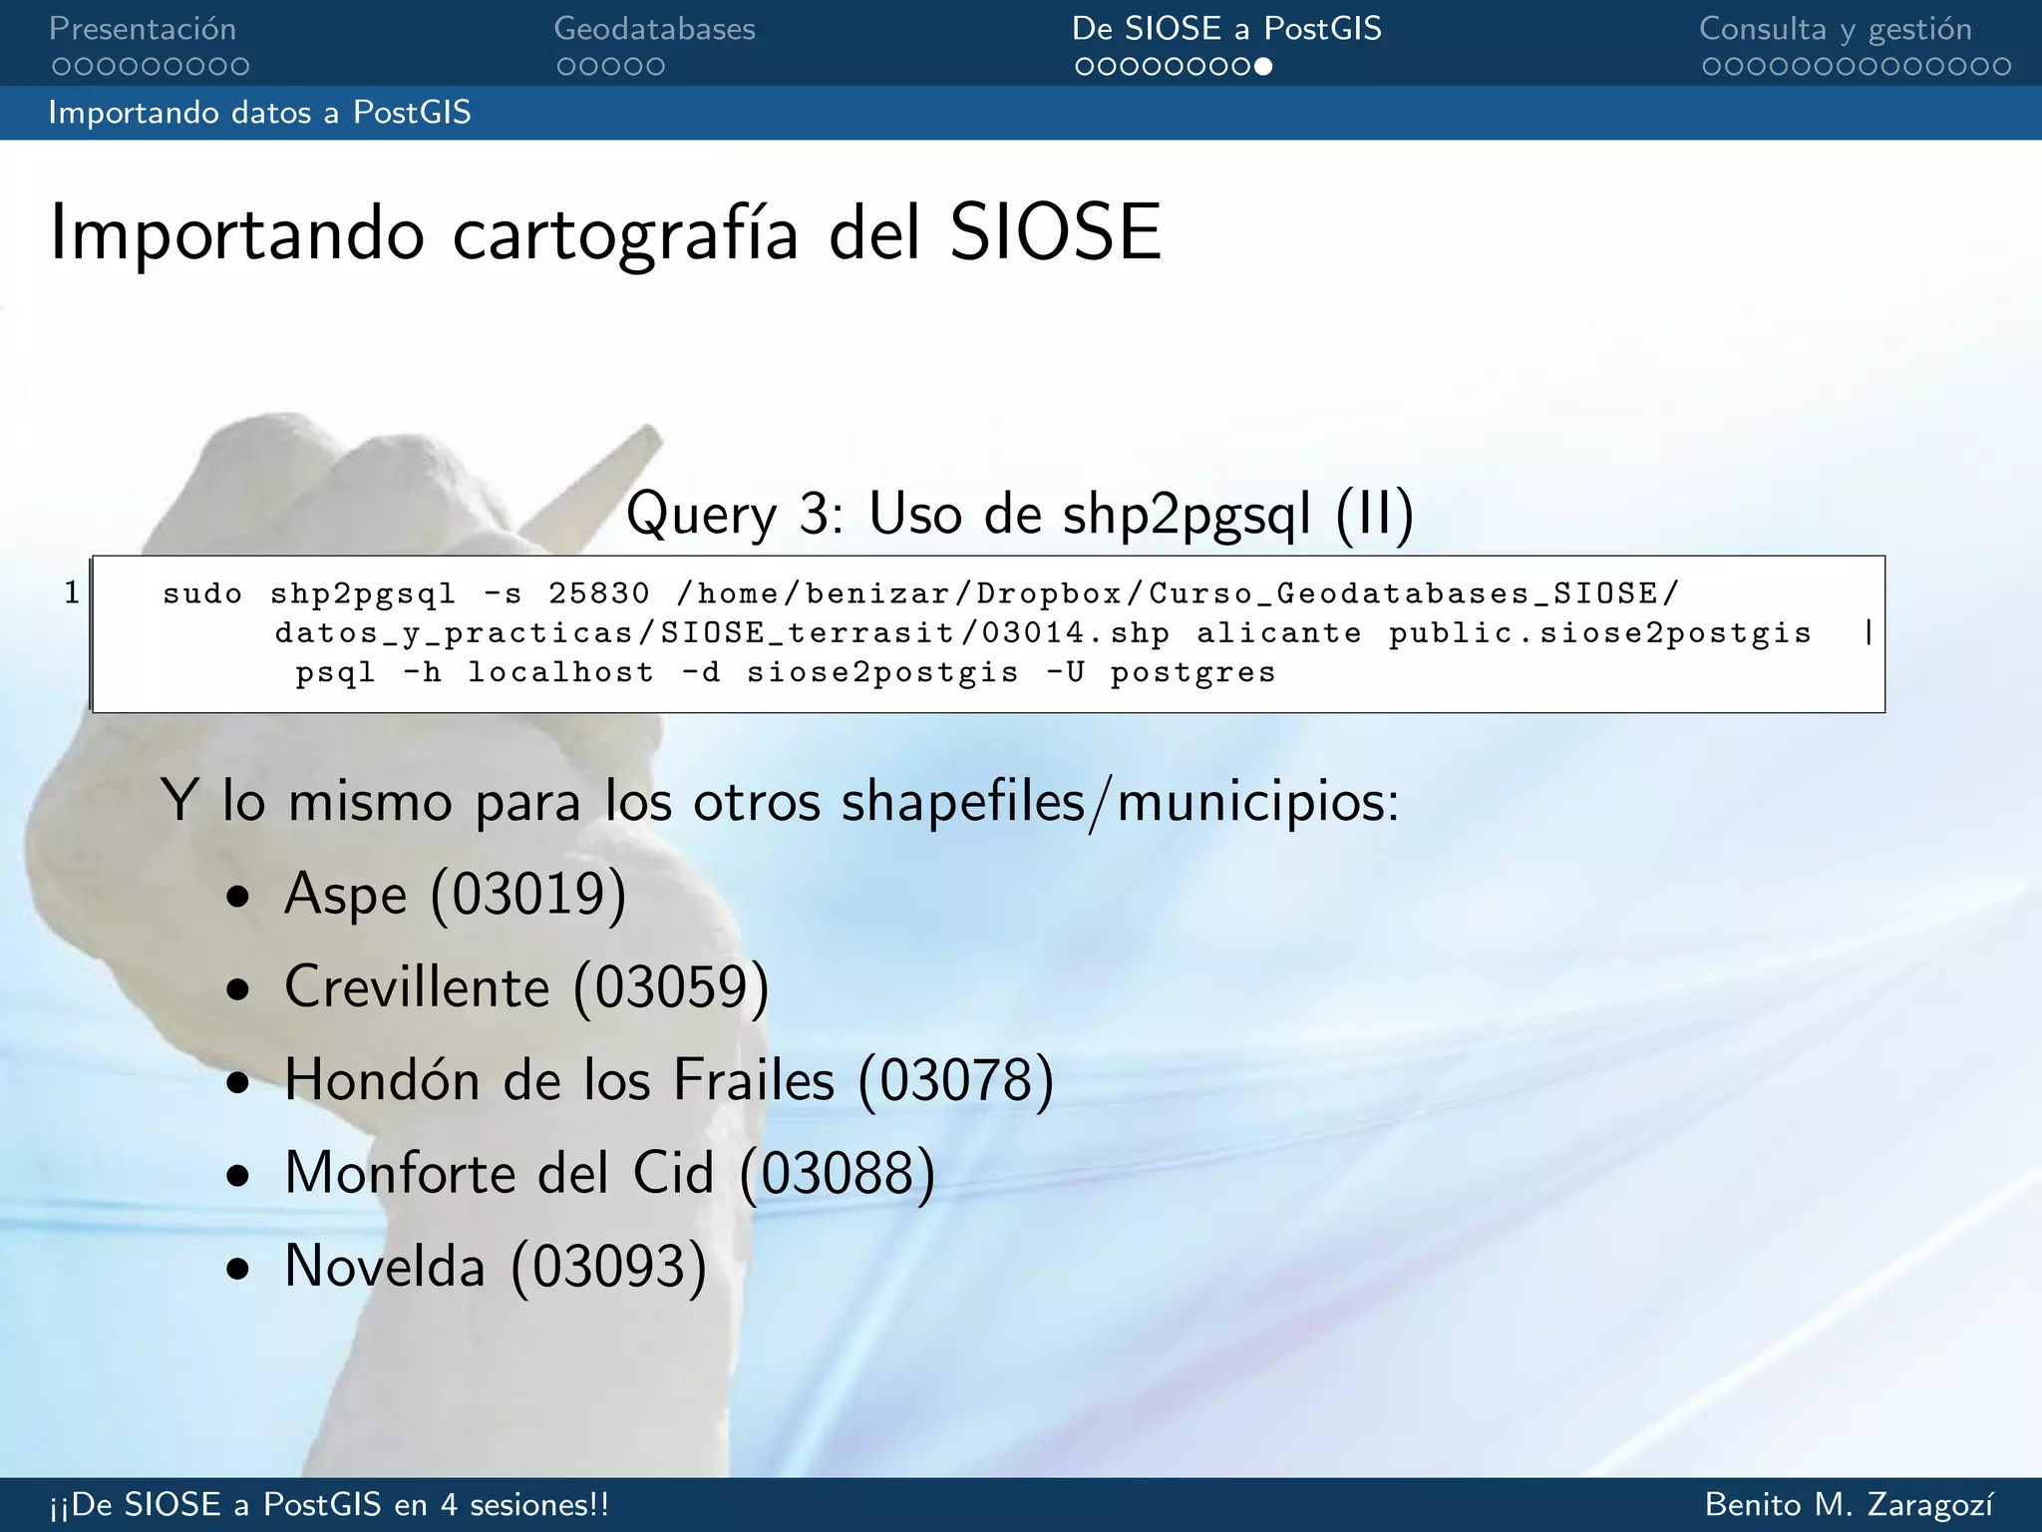
Task: Click the sudo shp2pgsql -s 25830 command text
Action: click(406, 594)
